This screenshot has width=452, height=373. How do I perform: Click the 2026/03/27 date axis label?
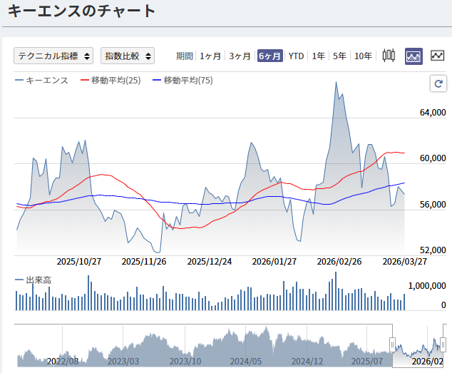click(405, 261)
